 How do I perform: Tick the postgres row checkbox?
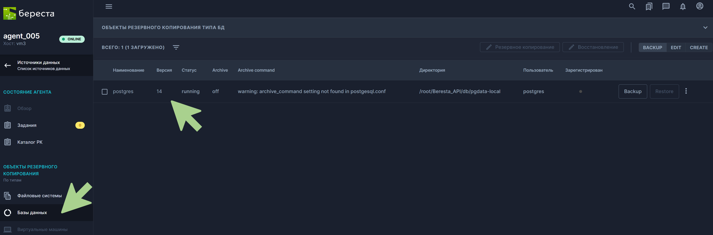[x=105, y=92]
